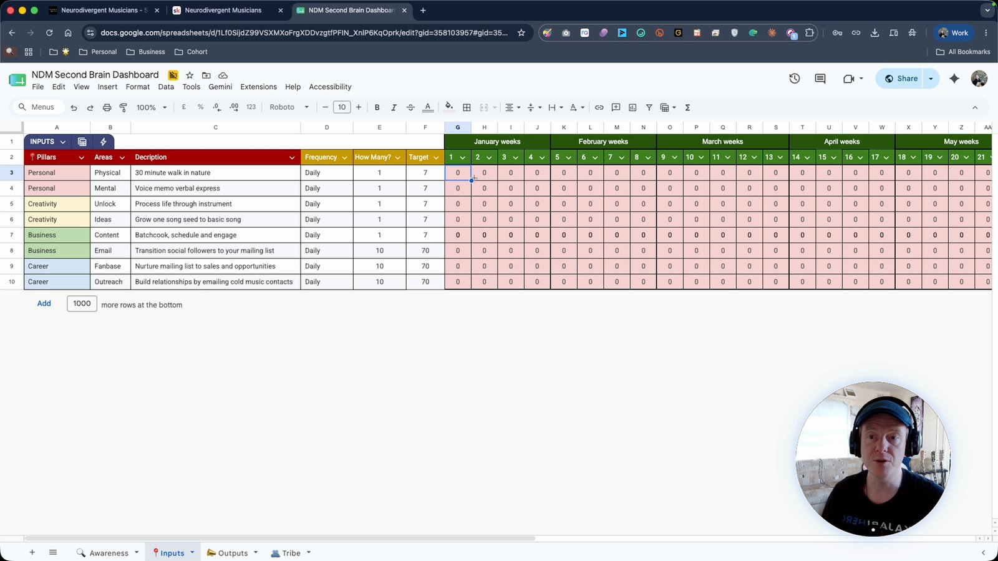Image resolution: width=998 pixels, height=561 pixels.
Task: Add a new sheet with plus button
Action: (x=32, y=552)
